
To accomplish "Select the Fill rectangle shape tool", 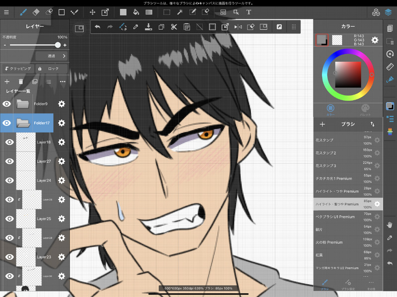I will 123,12.
